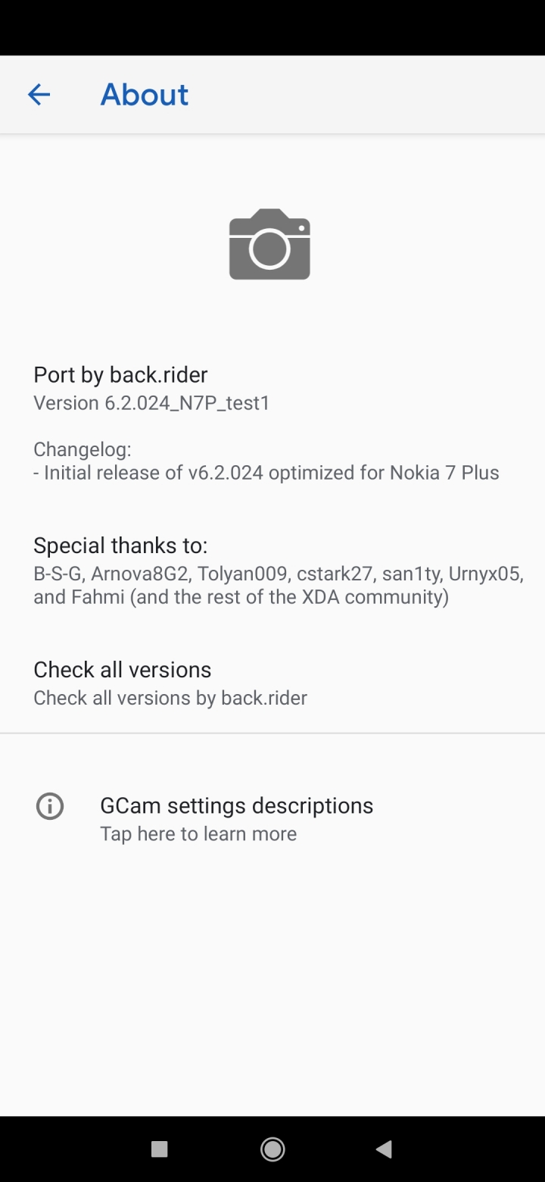Open GCam settings descriptions

point(272,818)
